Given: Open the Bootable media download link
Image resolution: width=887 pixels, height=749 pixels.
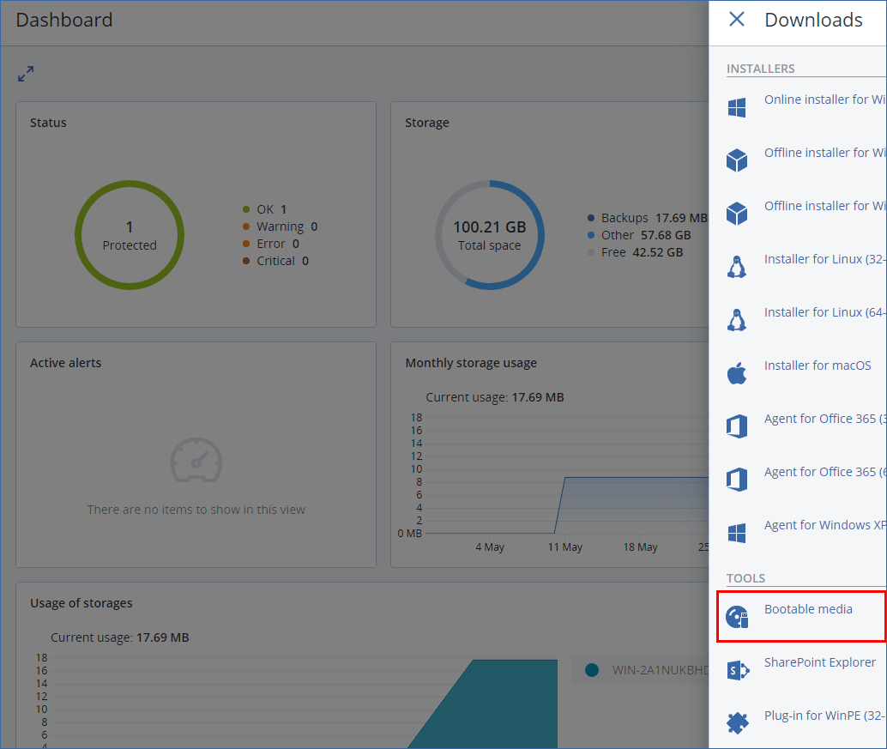Looking at the screenshot, I should click(x=808, y=609).
